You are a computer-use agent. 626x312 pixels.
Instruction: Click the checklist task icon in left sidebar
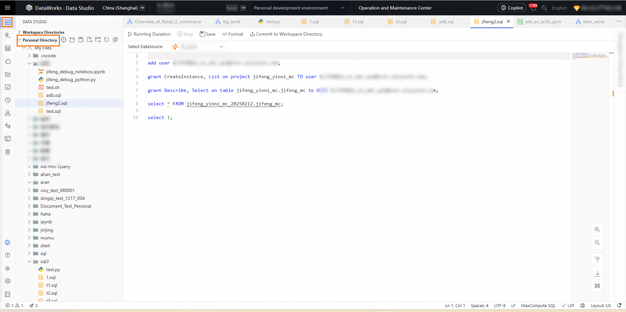pyautogui.click(x=8, y=87)
